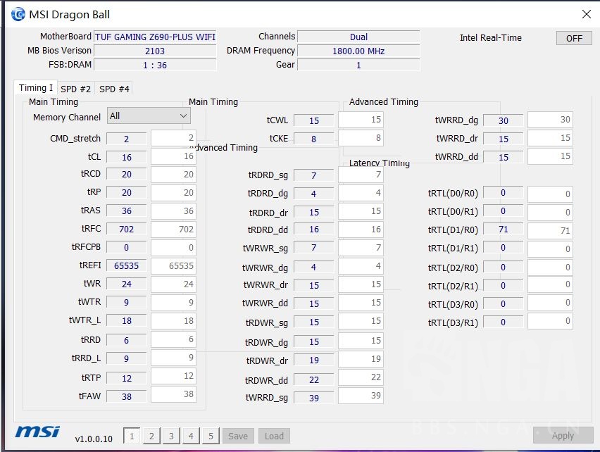Click the tRFCPB editable input field

(173, 248)
